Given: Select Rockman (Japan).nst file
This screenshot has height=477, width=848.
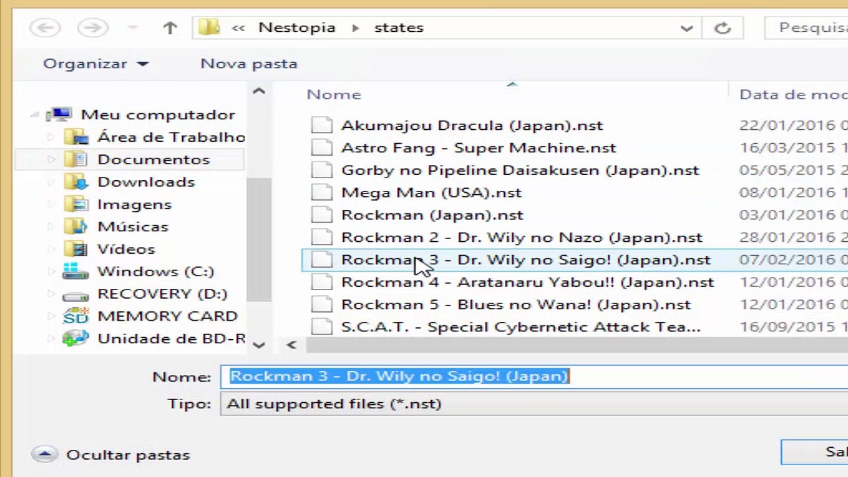Looking at the screenshot, I should [x=432, y=215].
